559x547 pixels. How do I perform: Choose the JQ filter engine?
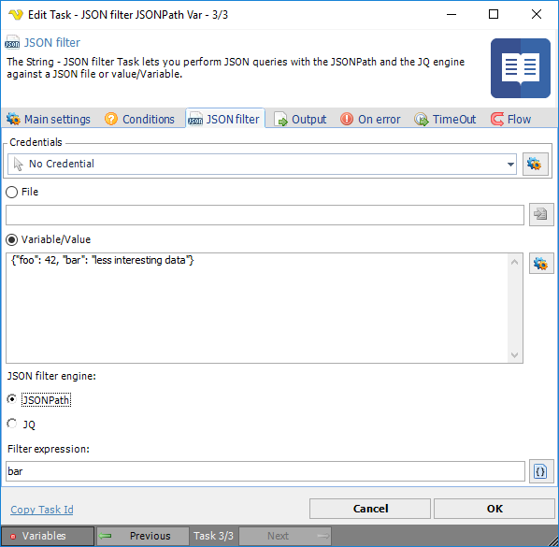pyautogui.click(x=12, y=424)
